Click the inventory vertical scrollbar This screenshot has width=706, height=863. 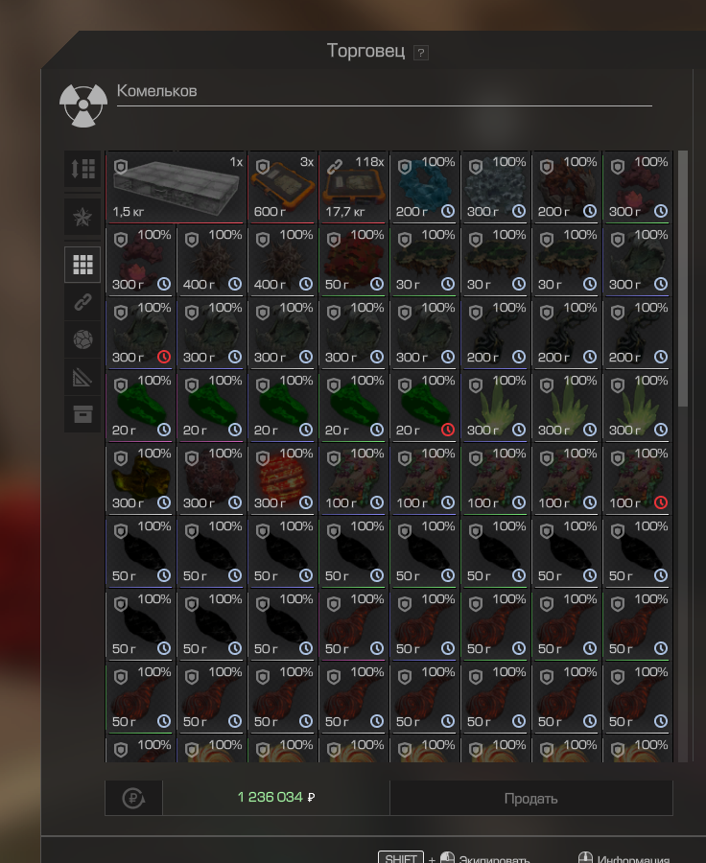[683, 278]
